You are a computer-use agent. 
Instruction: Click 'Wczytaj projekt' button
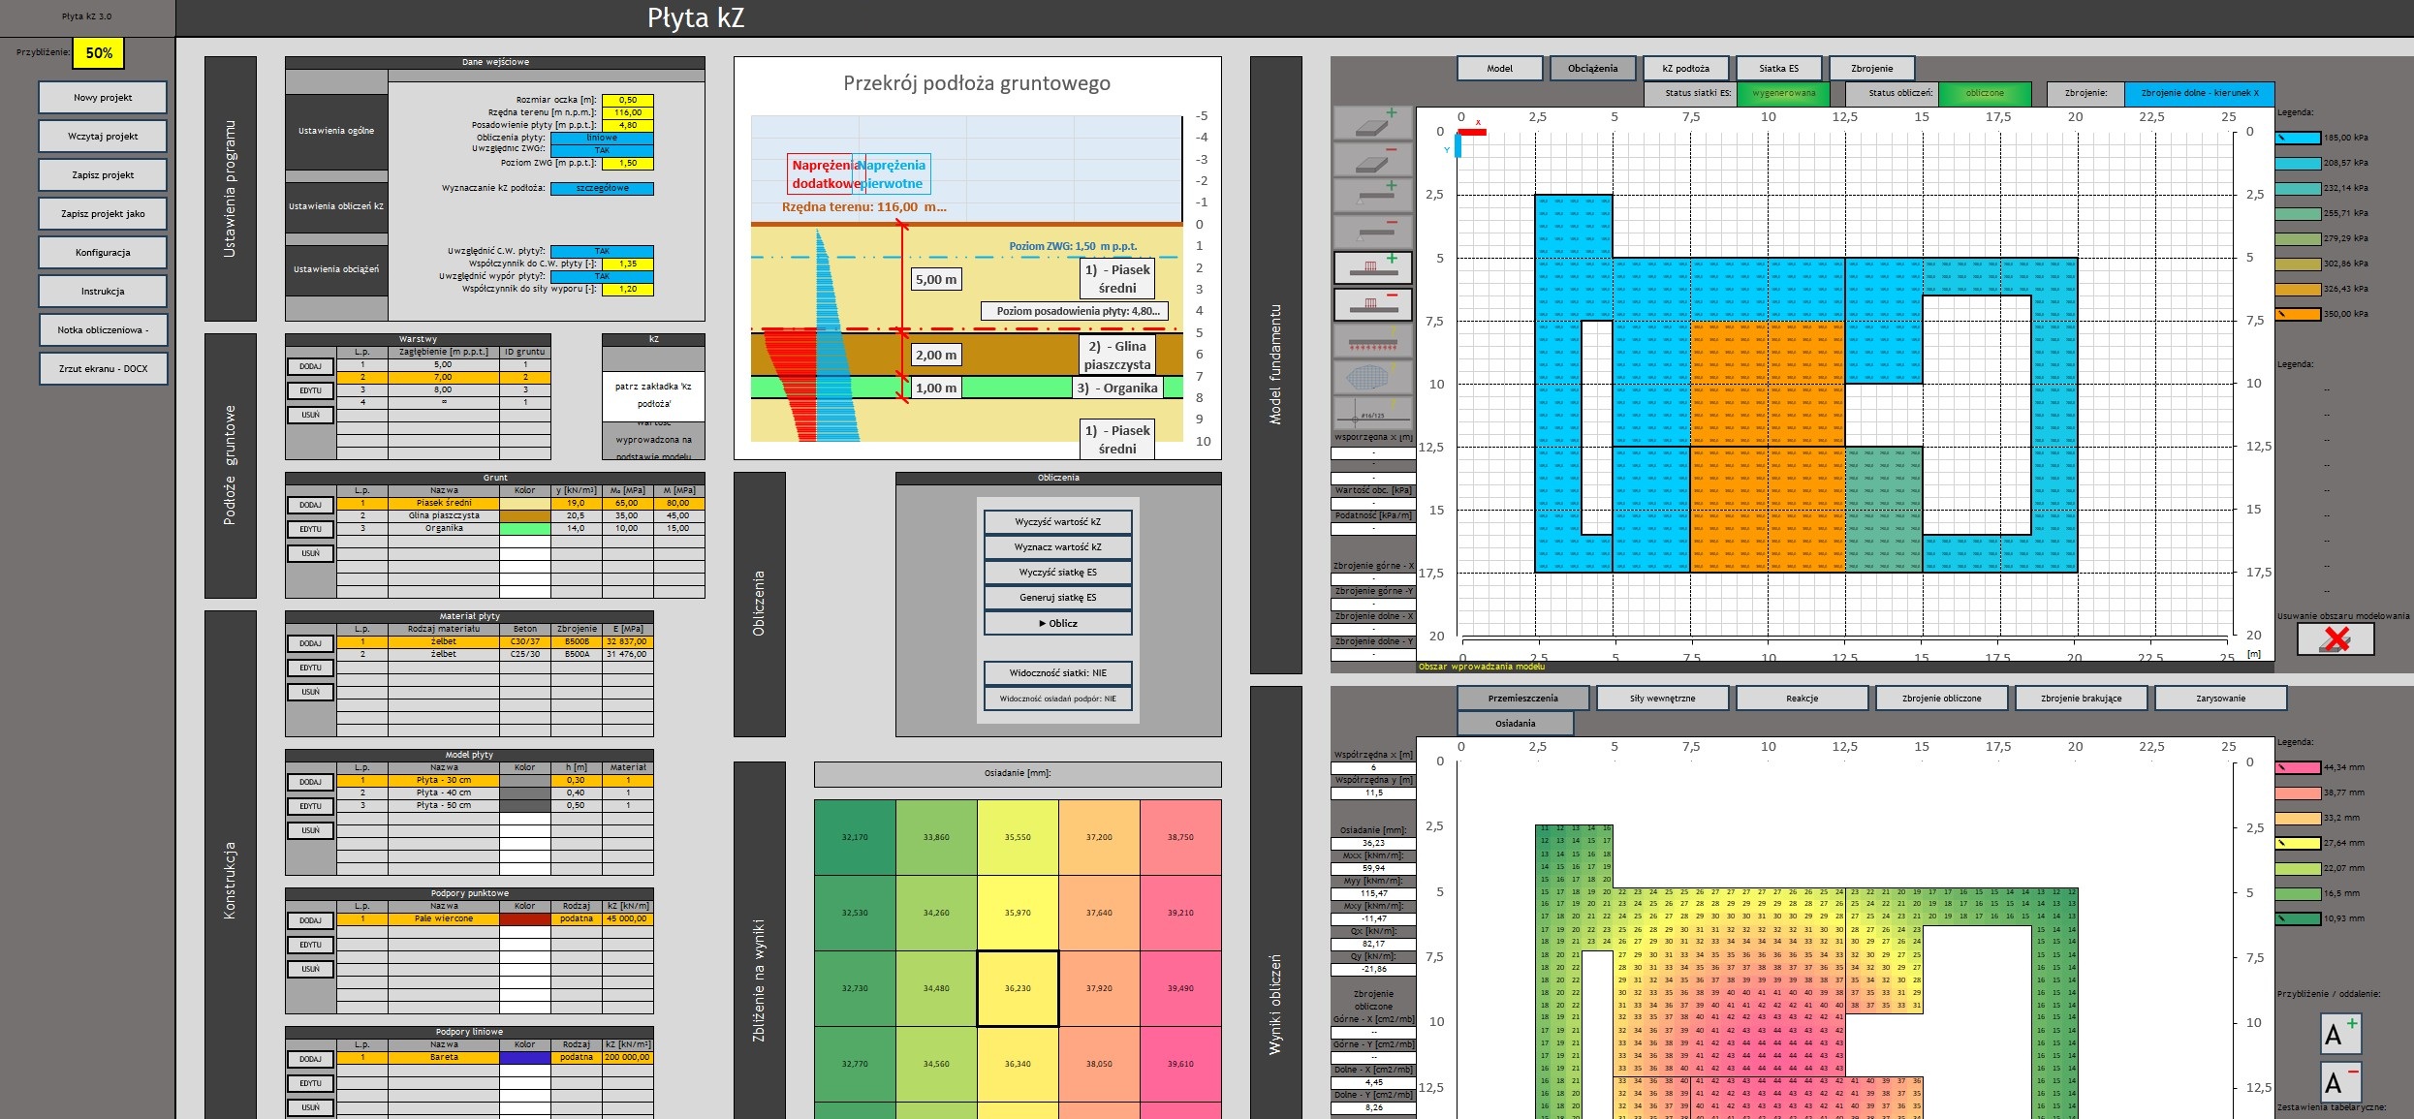click(x=103, y=137)
